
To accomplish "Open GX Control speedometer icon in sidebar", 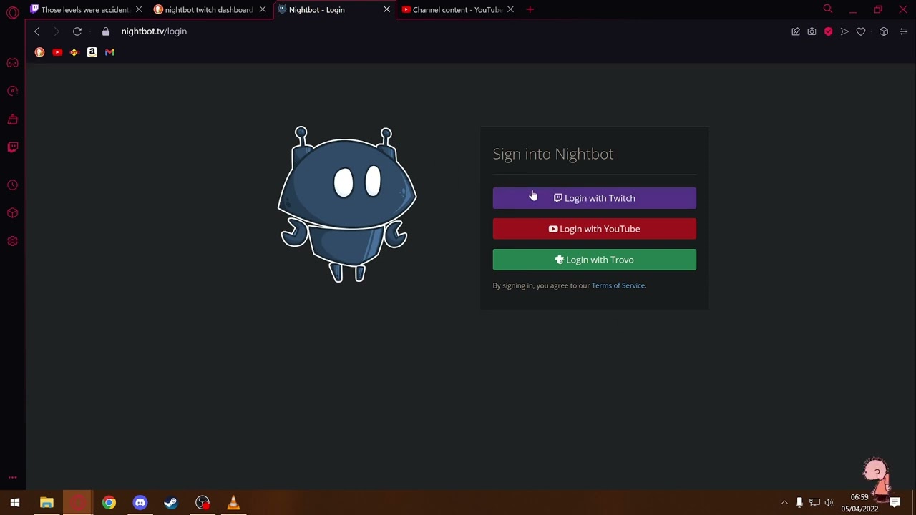I will [12, 91].
